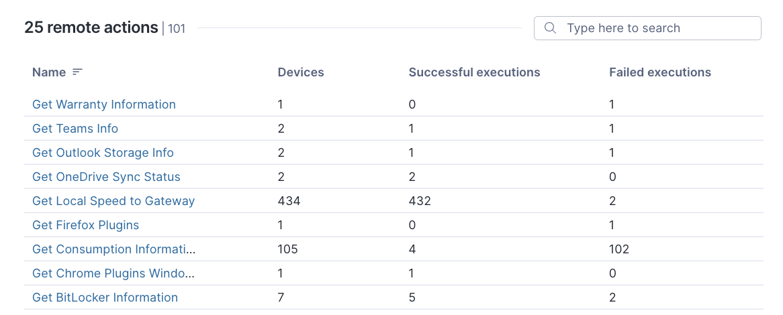Screen dimensions: 783x315
Task: Click the sort icon beside Name
Action: [77, 72]
